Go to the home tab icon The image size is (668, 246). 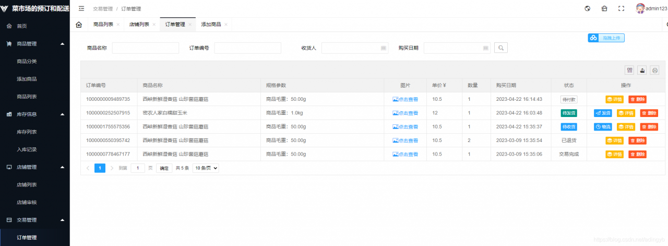tap(79, 25)
